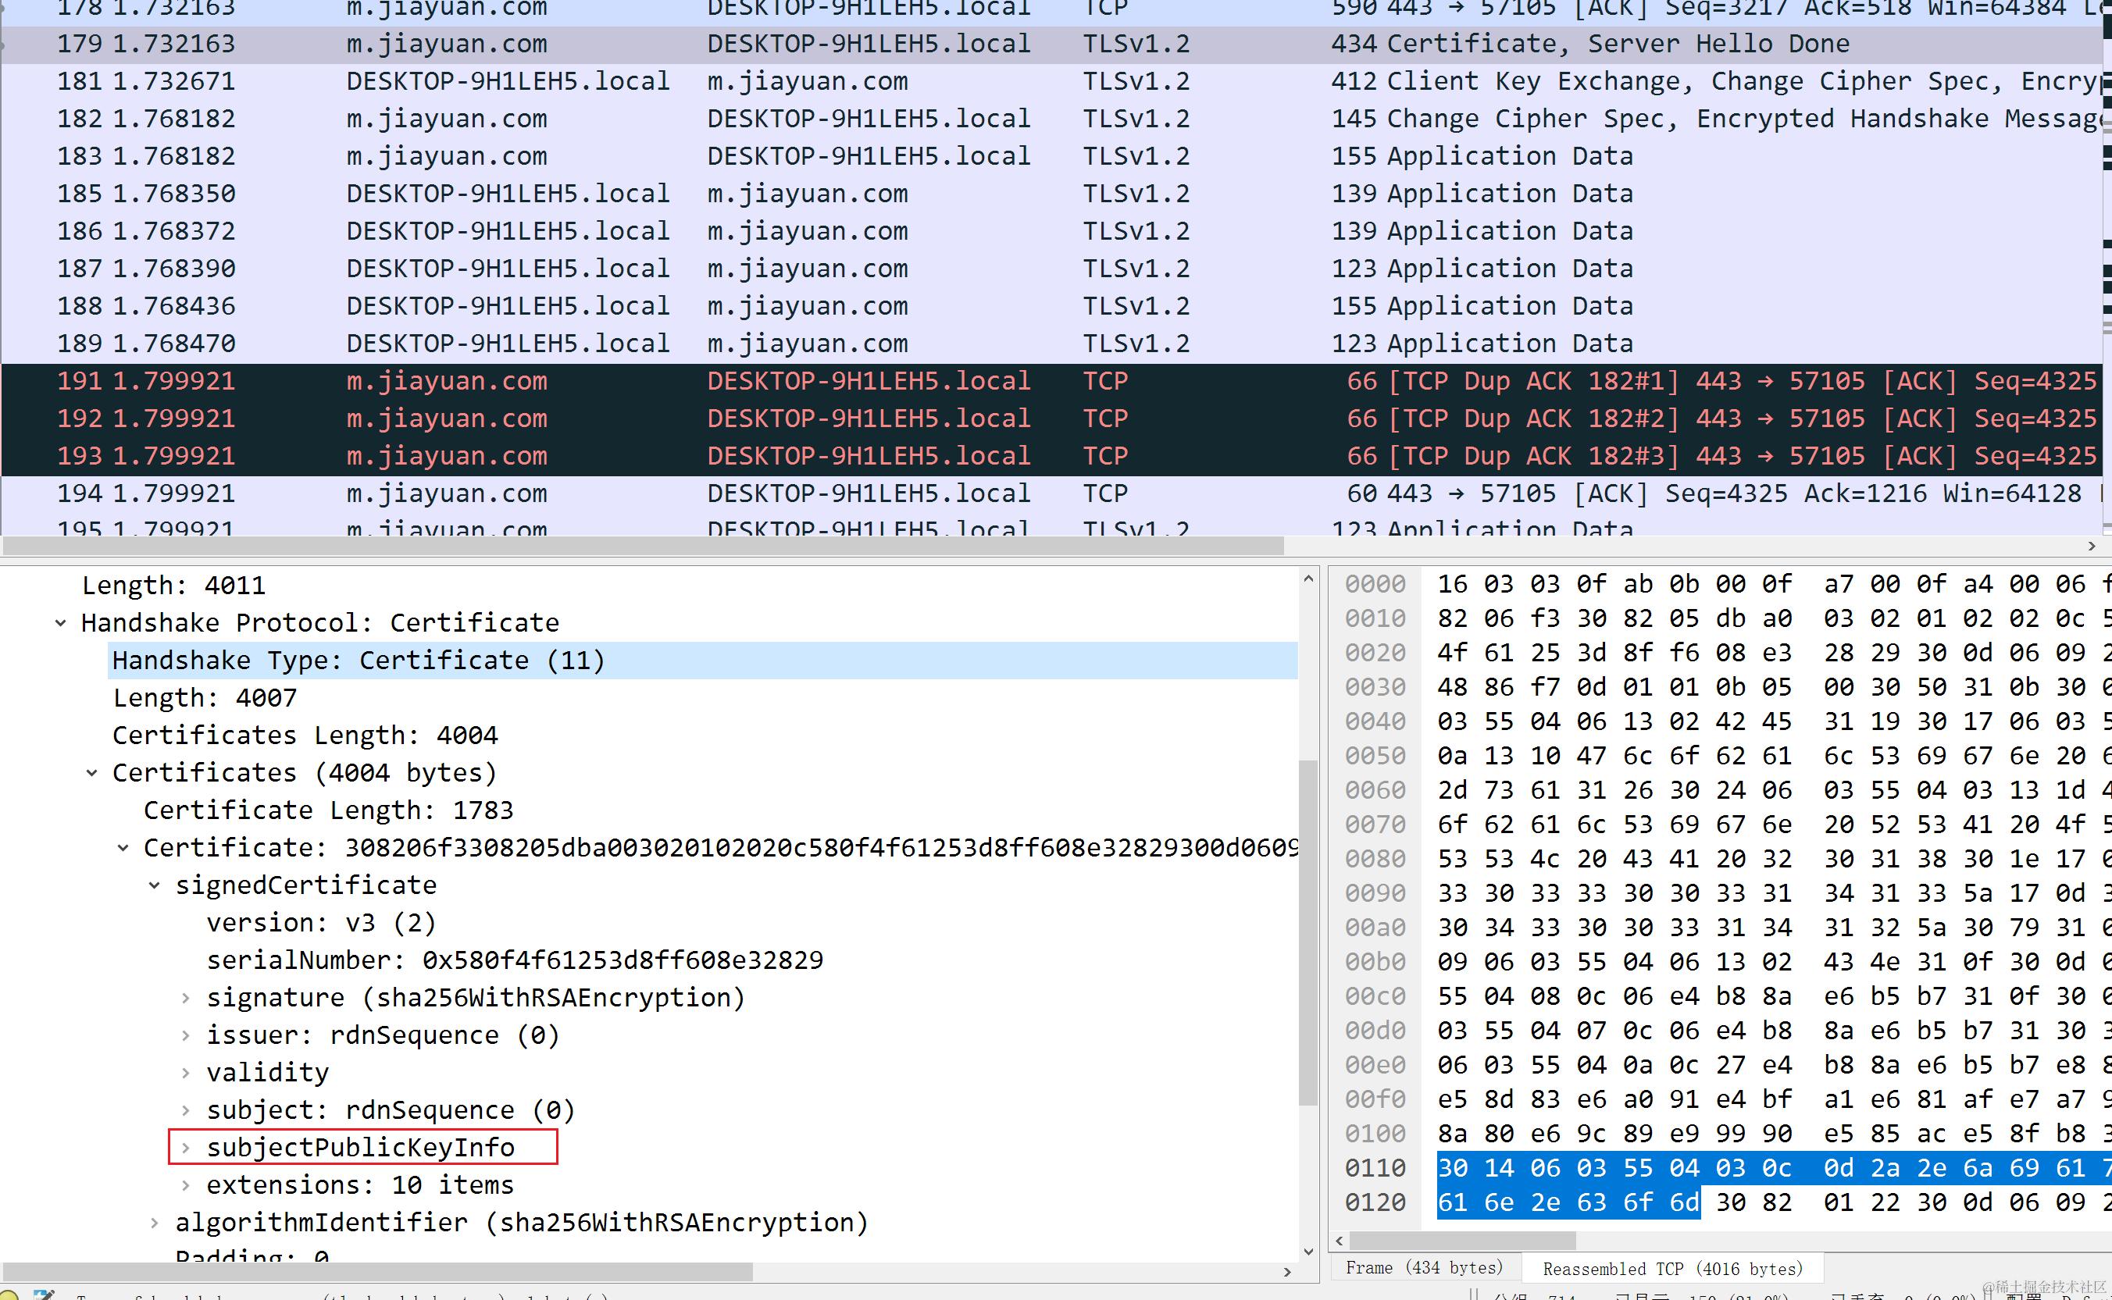Switch to Reassembled TCP (4016 bytes) tab

[x=1671, y=1268]
